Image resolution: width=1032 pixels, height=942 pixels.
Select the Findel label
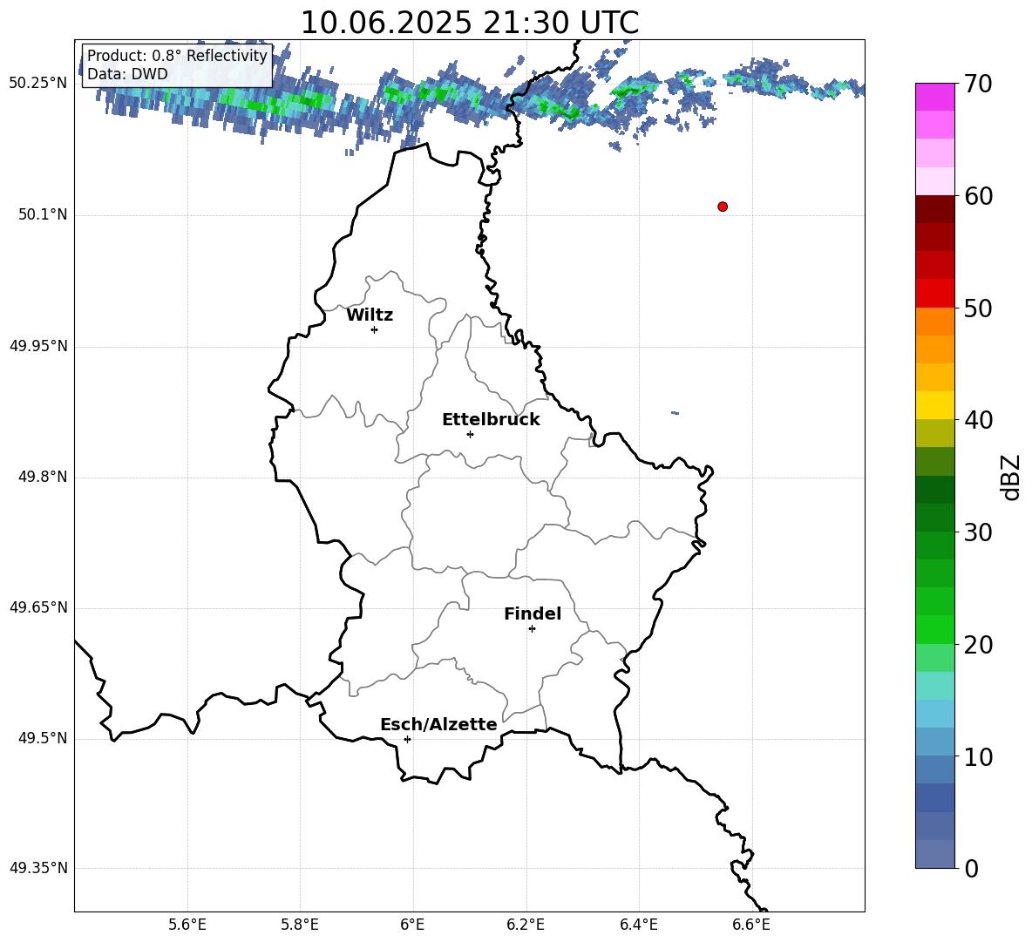[533, 613]
